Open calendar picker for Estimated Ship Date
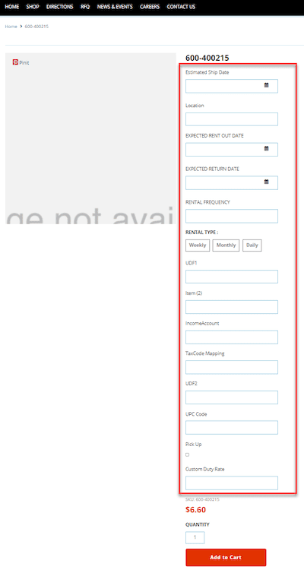The image size is (304, 570). pos(267,85)
